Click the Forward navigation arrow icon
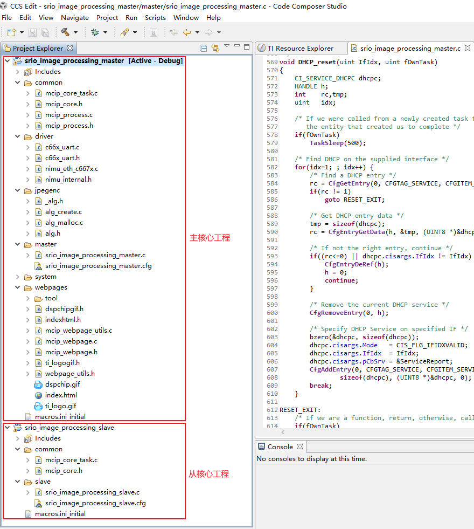The height and width of the screenshot is (529, 474). tap(208, 32)
